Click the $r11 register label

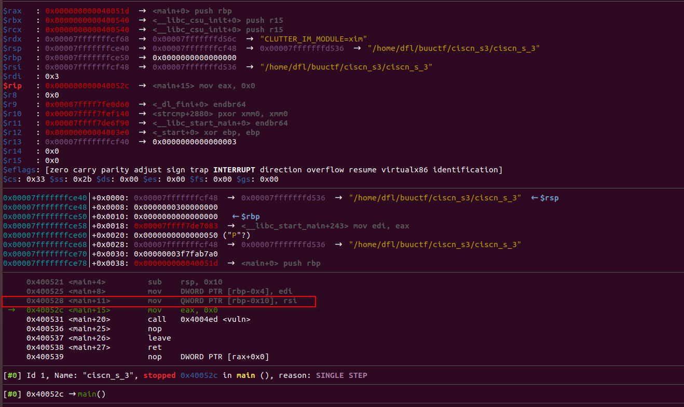click(x=12, y=123)
